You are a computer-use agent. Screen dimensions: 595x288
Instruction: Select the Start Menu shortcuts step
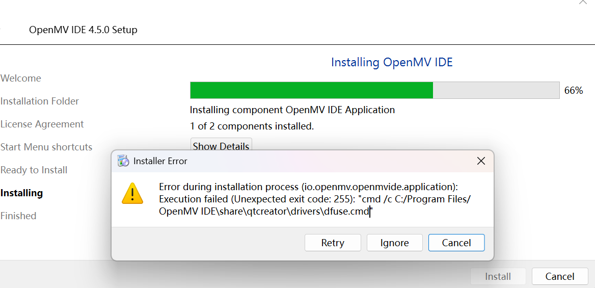pos(46,147)
